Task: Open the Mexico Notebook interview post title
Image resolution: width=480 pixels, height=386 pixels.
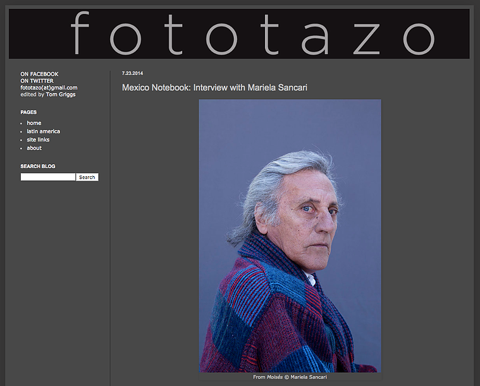Action: pyautogui.click(x=214, y=87)
